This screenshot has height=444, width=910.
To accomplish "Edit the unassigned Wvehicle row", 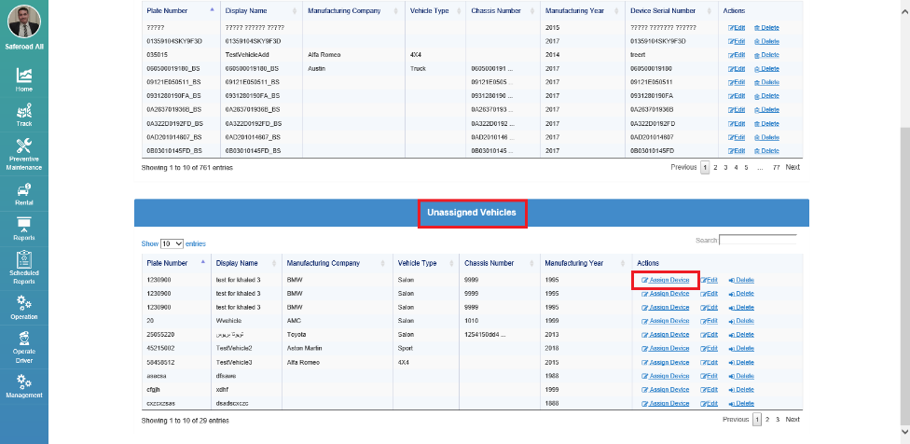I will [x=710, y=321].
